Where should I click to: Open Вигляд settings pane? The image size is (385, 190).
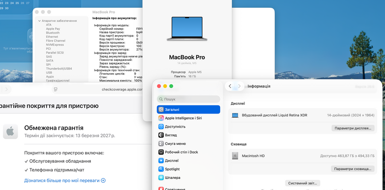point(188,135)
